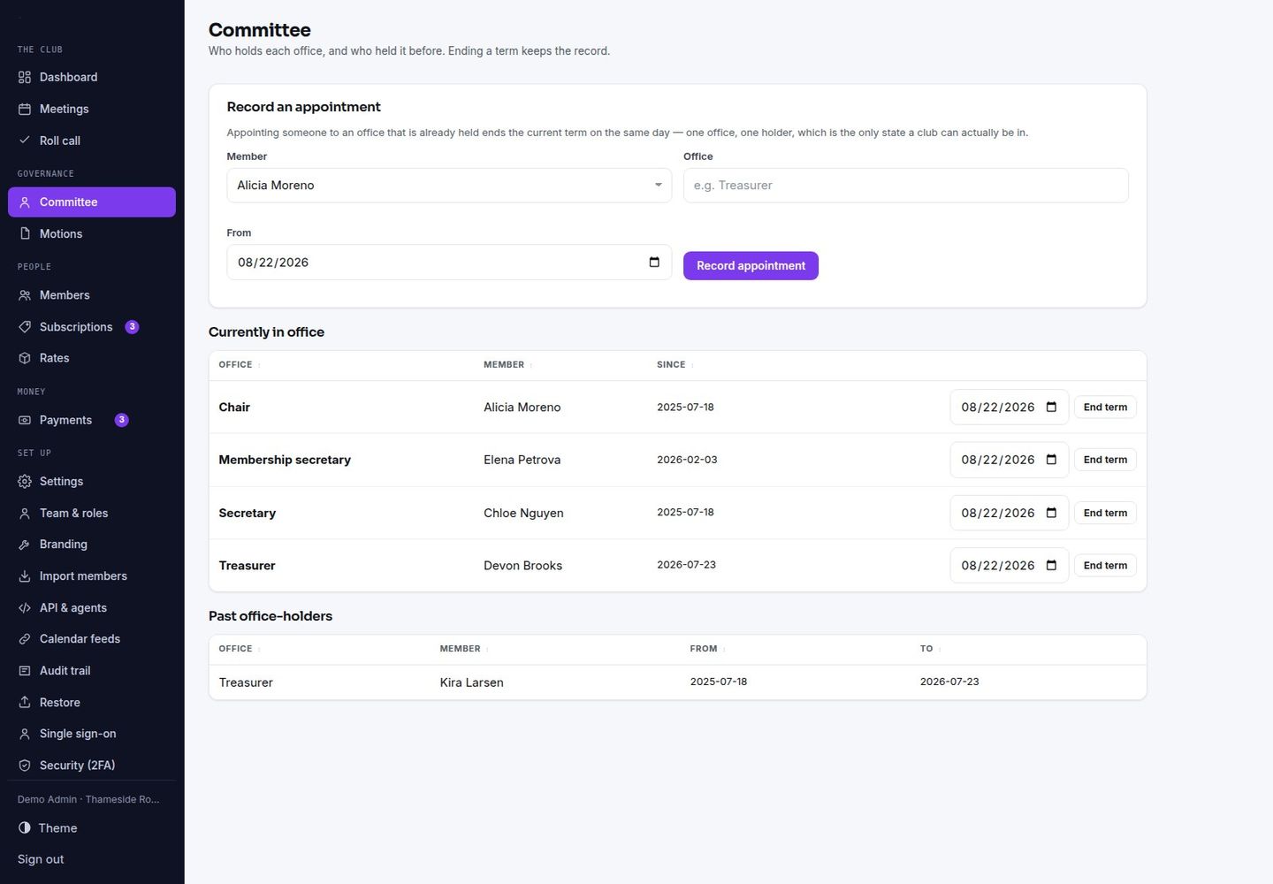The image size is (1273, 884).
Task: Click the Branding brush icon
Action: pyautogui.click(x=25, y=545)
